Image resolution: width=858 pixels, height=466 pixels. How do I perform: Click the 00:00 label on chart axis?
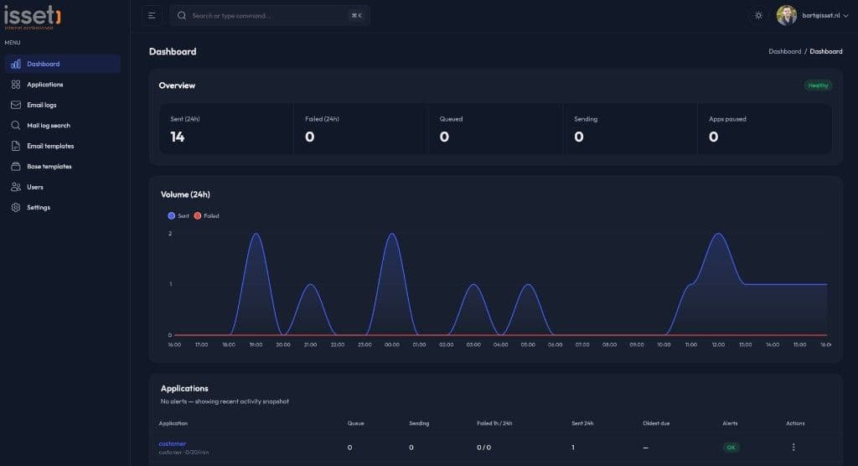(392, 345)
